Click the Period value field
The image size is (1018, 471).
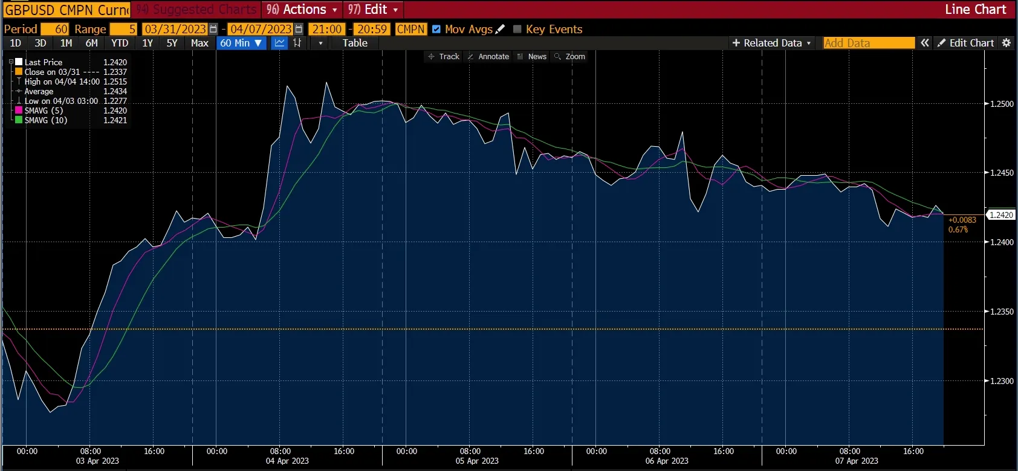pos(55,29)
